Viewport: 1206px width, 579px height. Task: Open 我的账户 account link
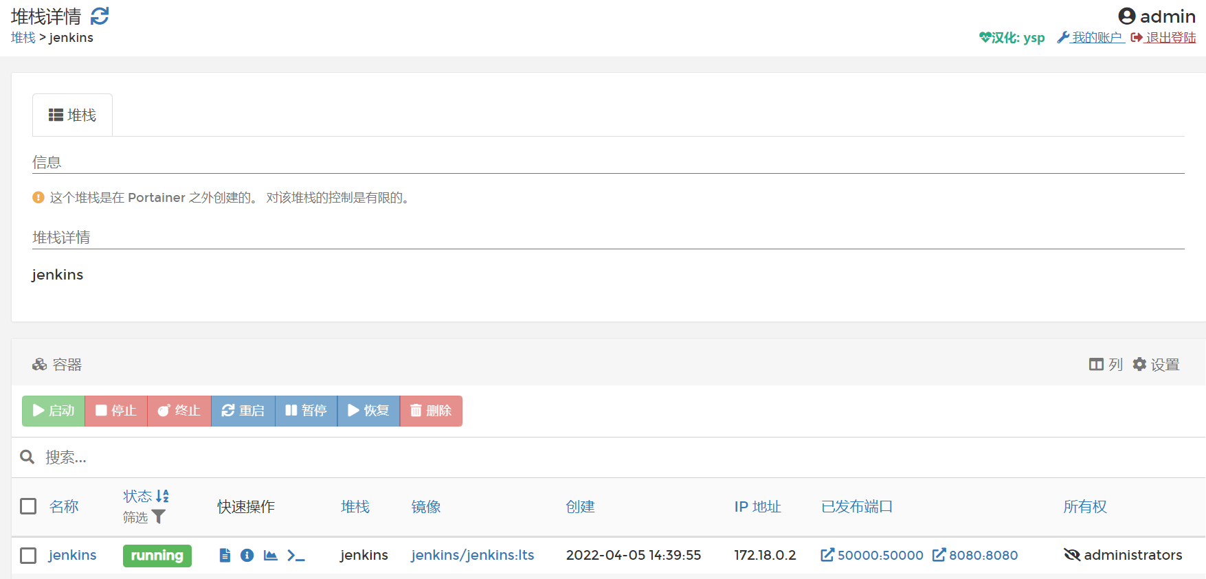pos(1091,38)
